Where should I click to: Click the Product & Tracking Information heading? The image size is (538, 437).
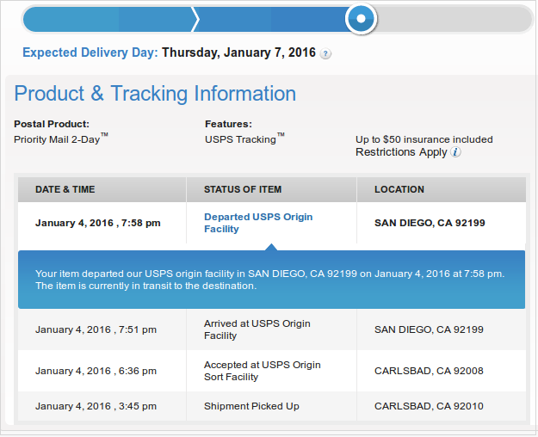point(155,94)
